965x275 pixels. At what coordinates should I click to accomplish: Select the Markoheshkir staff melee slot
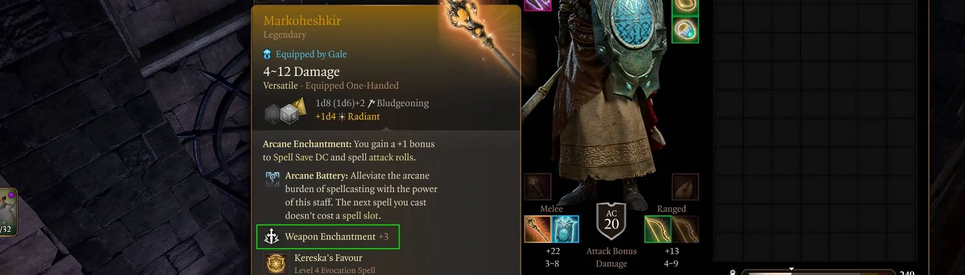pyautogui.click(x=538, y=229)
